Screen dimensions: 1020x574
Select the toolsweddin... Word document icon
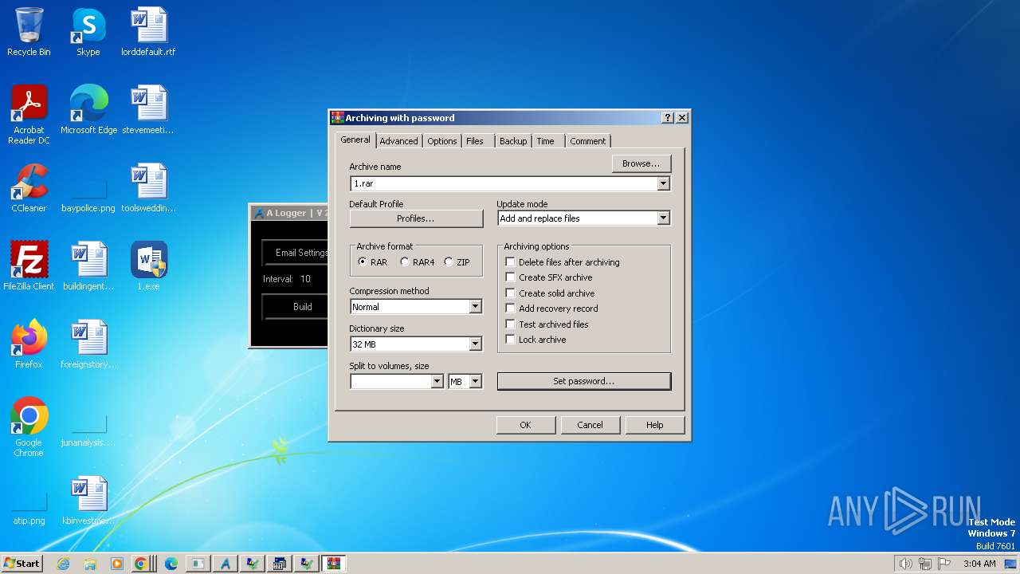click(x=148, y=188)
